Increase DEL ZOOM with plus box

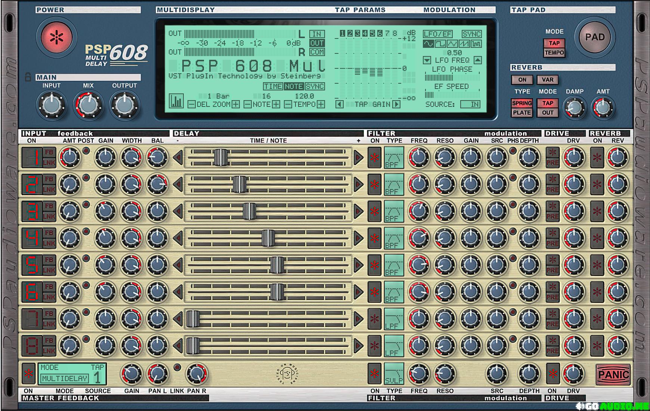point(236,105)
